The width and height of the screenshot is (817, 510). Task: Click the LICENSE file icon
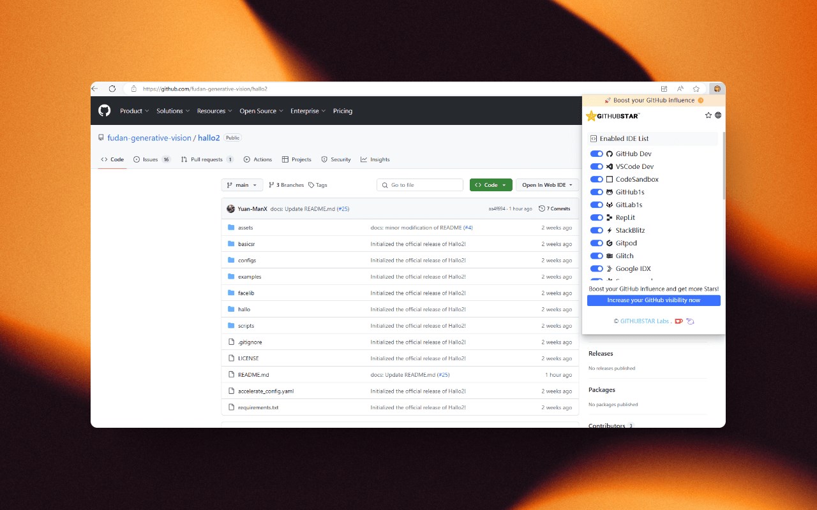(231, 358)
